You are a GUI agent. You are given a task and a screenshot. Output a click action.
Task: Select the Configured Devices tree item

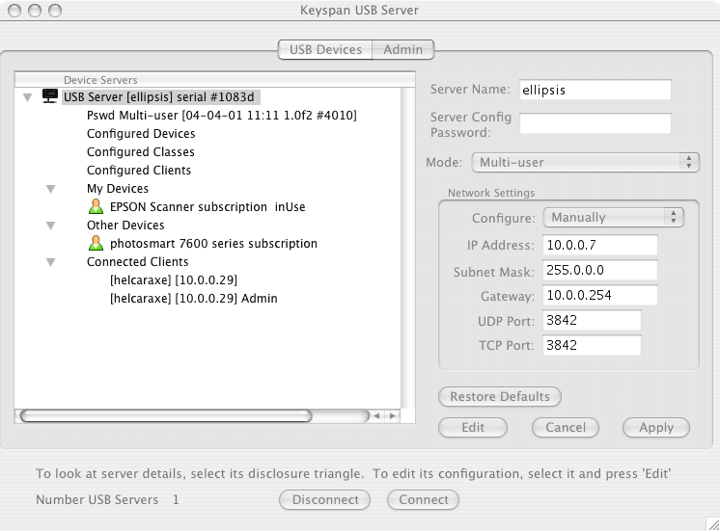coord(141,134)
